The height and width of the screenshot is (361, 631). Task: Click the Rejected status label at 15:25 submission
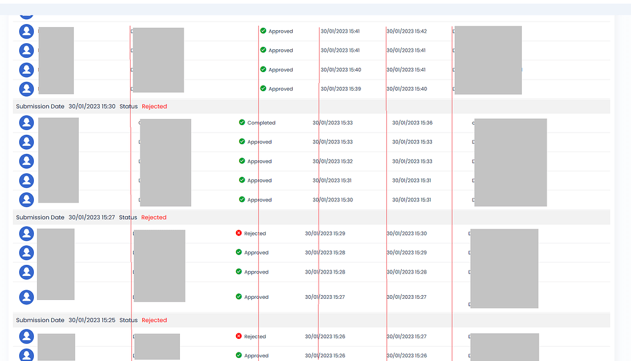point(154,320)
